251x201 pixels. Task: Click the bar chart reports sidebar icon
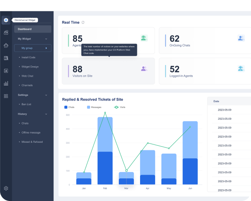(x=6, y=83)
